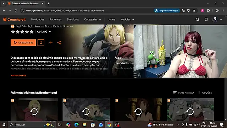227x128 pixels.
Task: Reload the Crunchyroll page
Action: pos(16,10)
